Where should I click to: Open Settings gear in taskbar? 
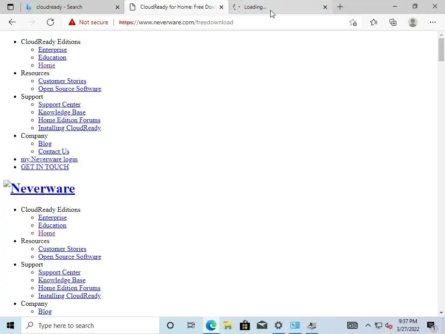click(279, 325)
